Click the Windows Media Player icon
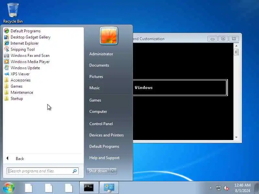 (x=6, y=61)
